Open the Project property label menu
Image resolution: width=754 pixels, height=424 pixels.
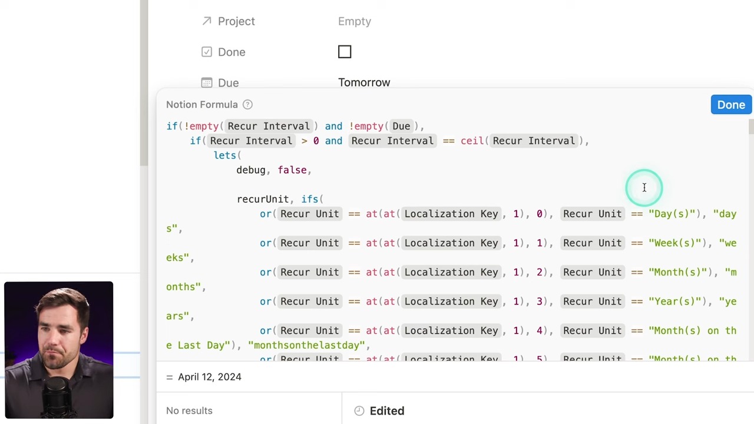pyautogui.click(x=236, y=21)
